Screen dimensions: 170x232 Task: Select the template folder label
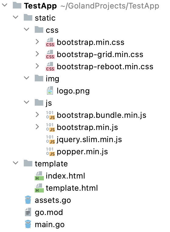pyautogui.click(x=51, y=164)
